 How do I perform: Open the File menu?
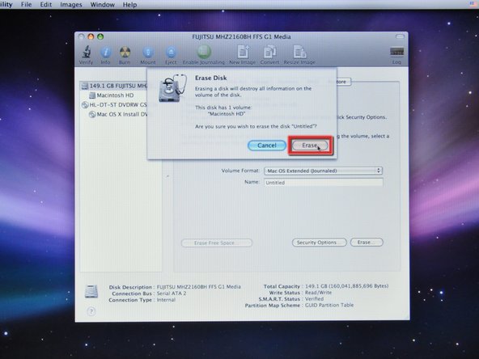click(x=26, y=5)
